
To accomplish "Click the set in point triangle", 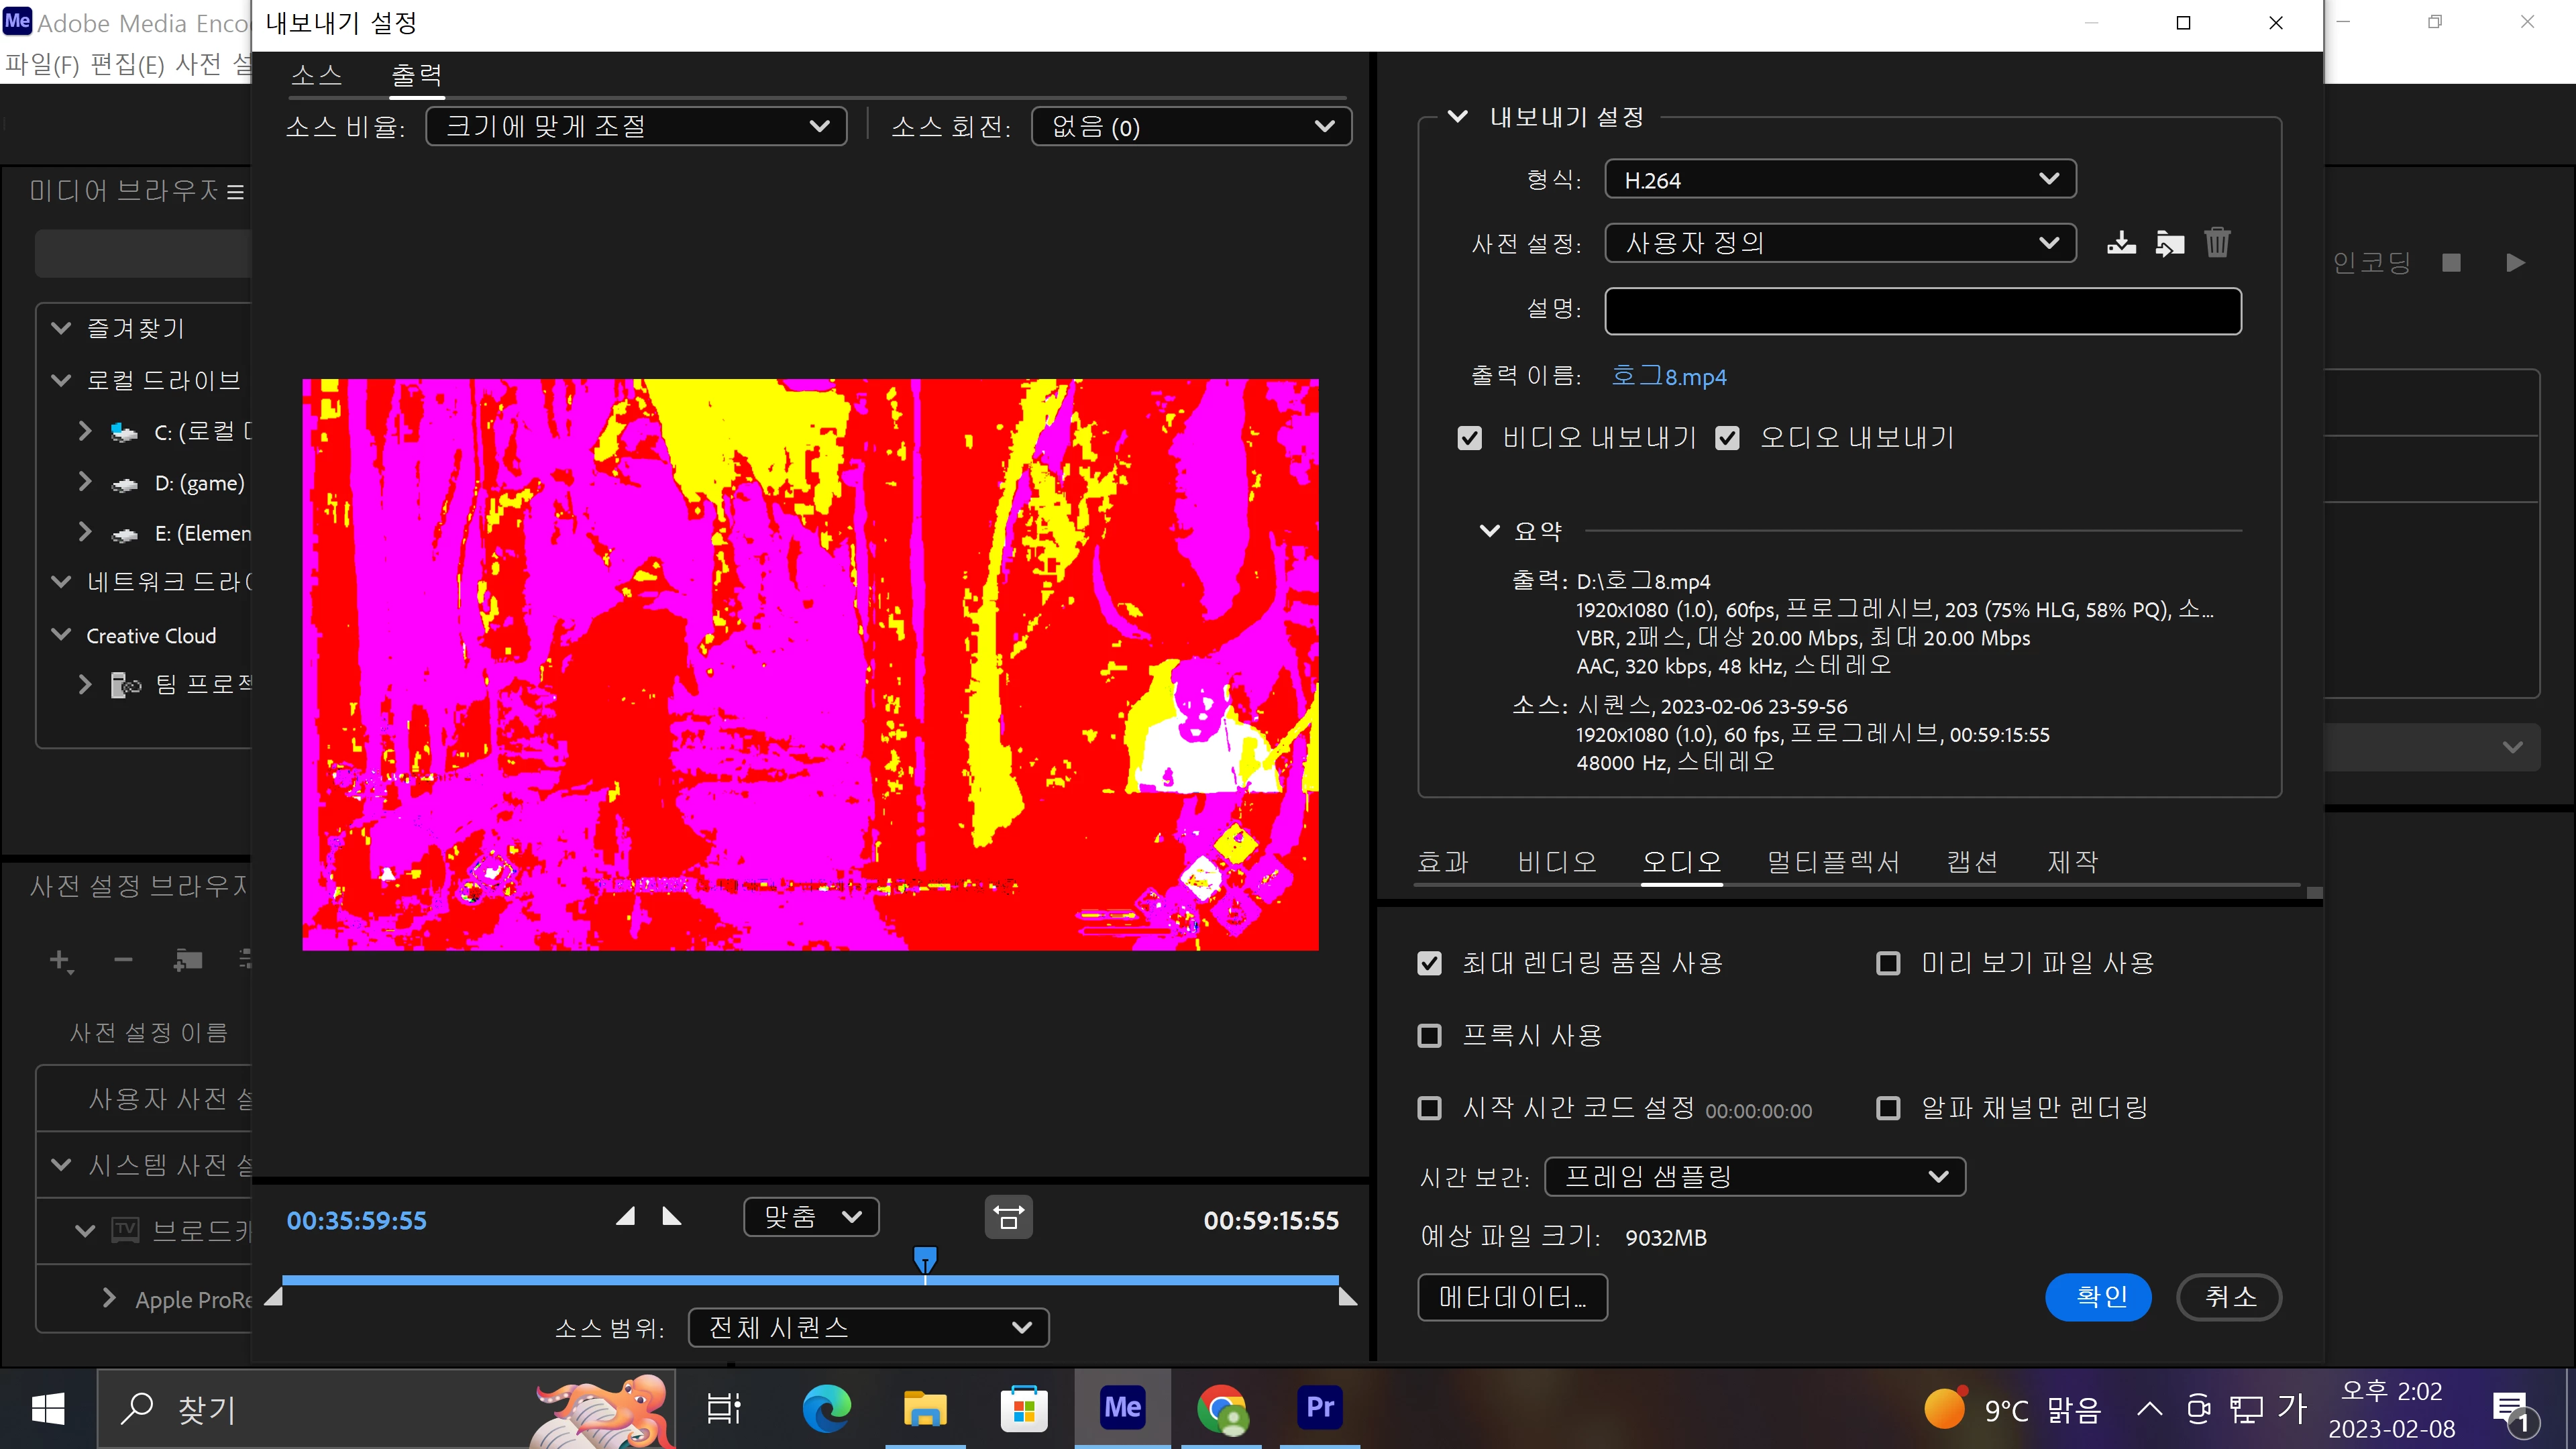I will click(x=625, y=1217).
